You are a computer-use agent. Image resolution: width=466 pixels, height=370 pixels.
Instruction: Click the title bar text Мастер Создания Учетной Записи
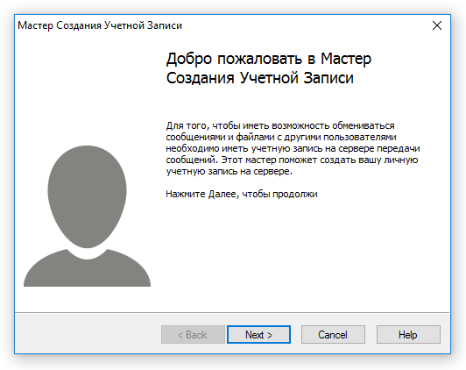(100, 25)
